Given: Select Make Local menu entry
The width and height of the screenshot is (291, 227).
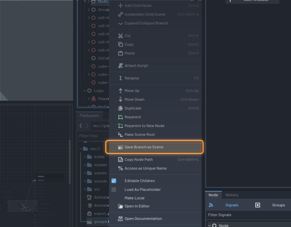Looking at the screenshot, I should tap(134, 198).
